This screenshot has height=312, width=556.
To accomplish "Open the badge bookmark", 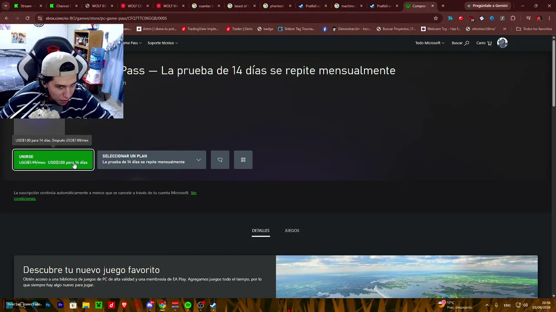I will [x=265, y=29].
